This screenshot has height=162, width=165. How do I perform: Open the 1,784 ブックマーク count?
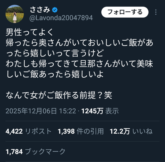pos(36,151)
